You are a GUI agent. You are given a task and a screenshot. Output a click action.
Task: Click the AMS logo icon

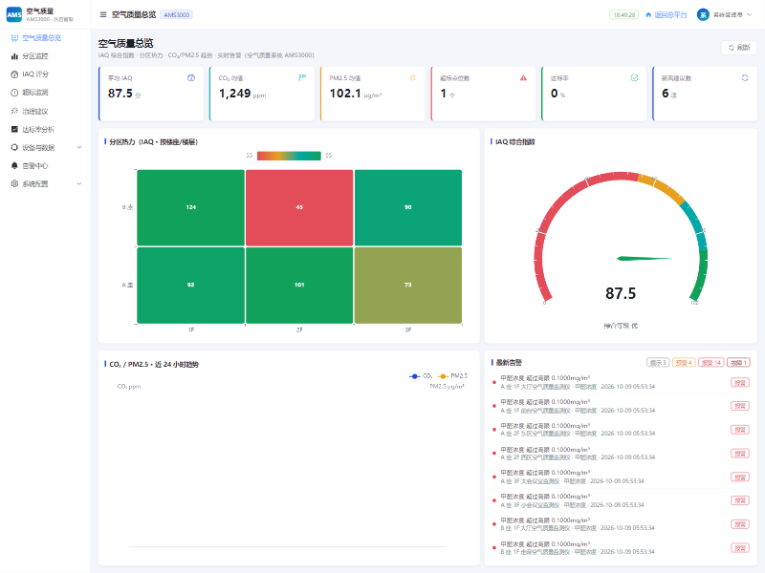pos(14,14)
